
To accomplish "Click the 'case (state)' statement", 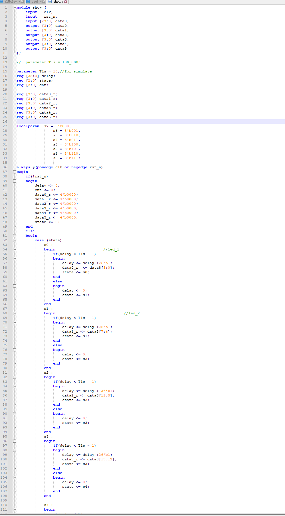I will (x=48, y=240).
